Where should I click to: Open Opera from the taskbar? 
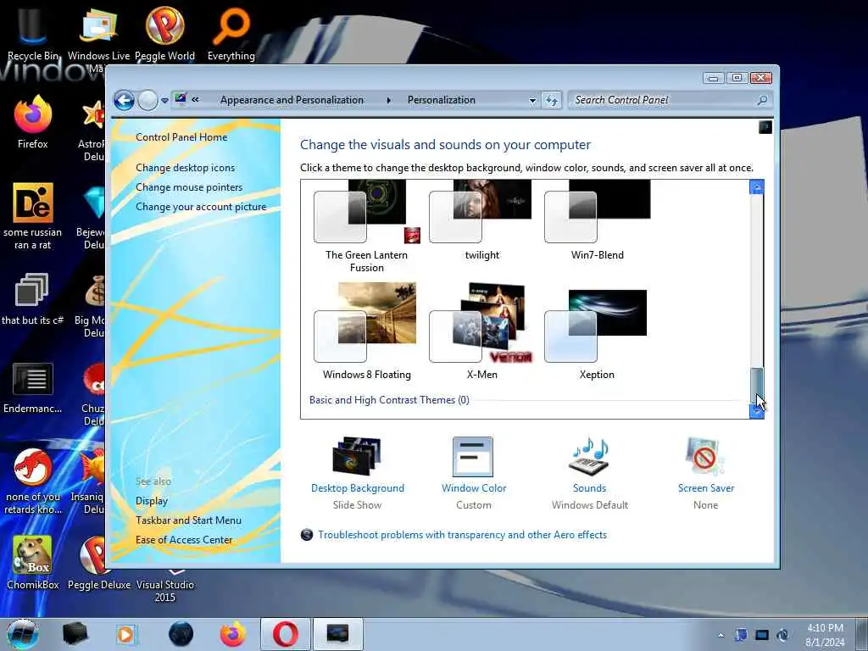(285, 634)
